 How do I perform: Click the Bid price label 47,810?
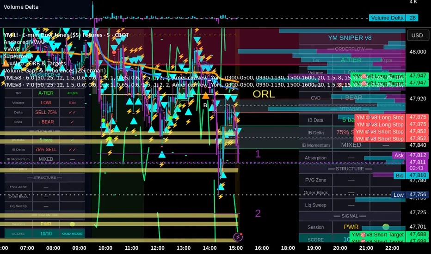411,175
